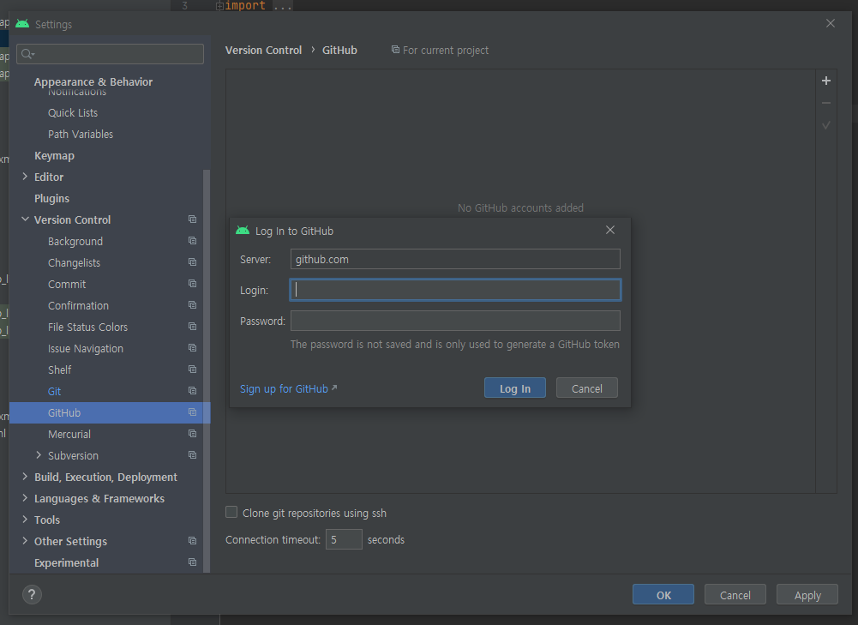Click project-level icon beside File Status Colors
The image size is (858, 625).
coord(192,326)
